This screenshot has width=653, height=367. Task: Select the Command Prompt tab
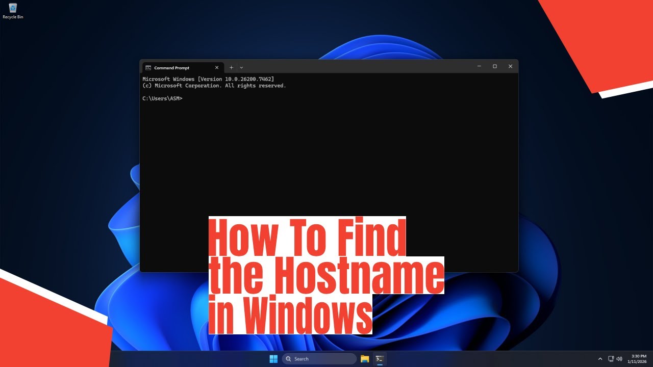tap(183, 68)
